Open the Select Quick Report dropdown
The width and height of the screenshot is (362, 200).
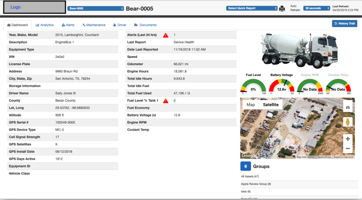(x=252, y=8)
